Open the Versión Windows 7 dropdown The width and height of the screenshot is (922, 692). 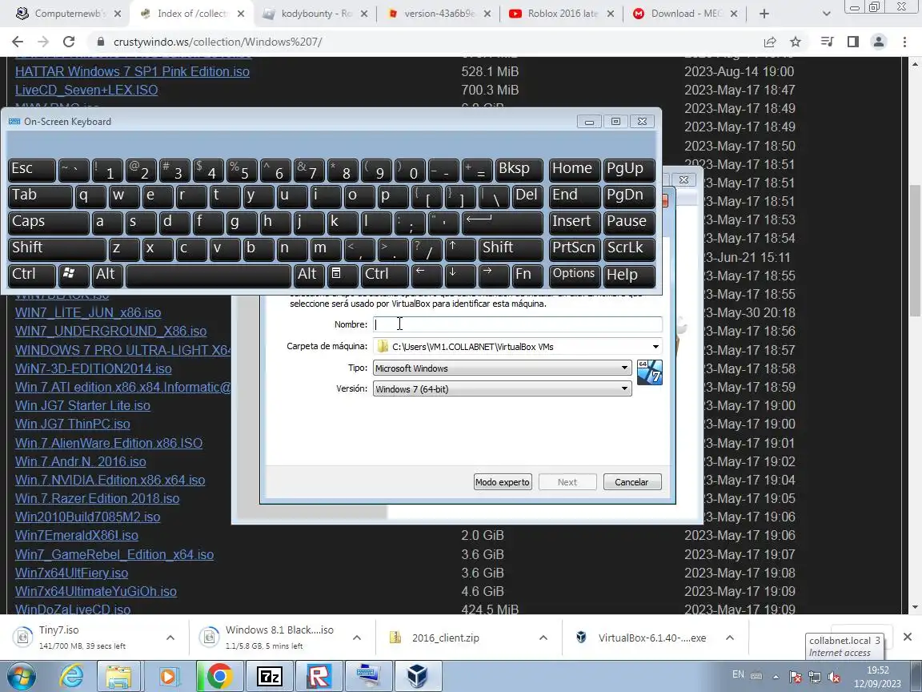click(x=502, y=388)
